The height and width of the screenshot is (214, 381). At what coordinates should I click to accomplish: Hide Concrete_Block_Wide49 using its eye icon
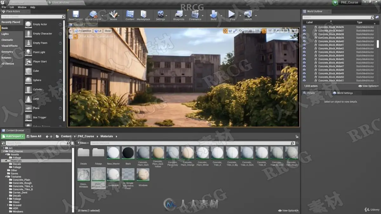[304, 74]
